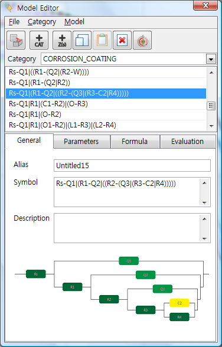Click the R1 element in circuit diagram
The width and height of the screenshot is (222, 347).
[73, 287]
